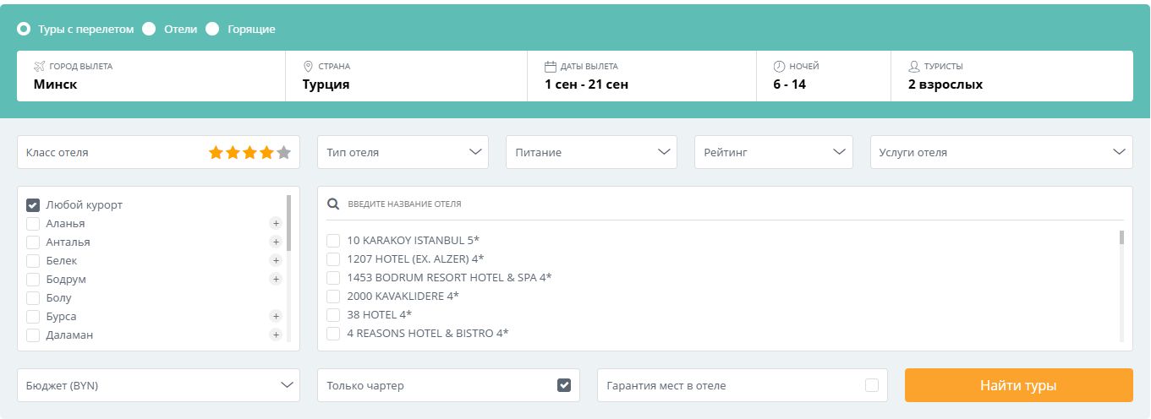1151x419 pixels.
Task: Expand Аланья resort with plus icon
Action: (x=275, y=224)
